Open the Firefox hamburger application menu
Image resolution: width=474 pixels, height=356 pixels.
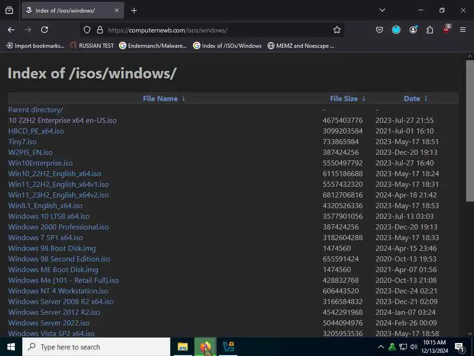tap(463, 30)
